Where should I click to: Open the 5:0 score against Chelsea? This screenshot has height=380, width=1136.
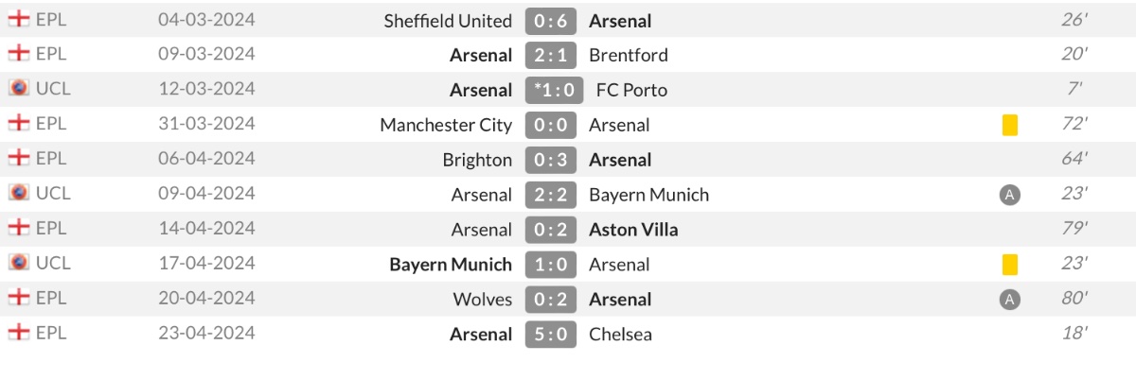coord(551,334)
